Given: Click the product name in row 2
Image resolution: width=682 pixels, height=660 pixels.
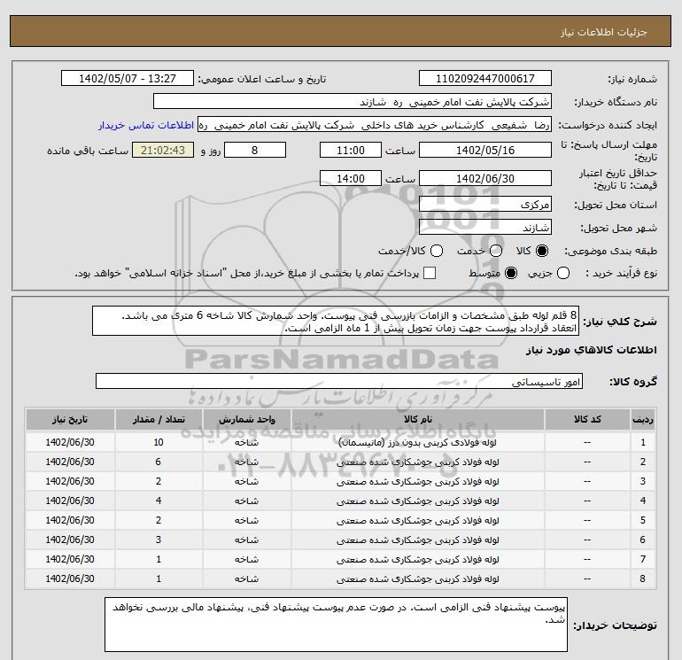Looking at the screenshot, I should [x=417, y=462].
